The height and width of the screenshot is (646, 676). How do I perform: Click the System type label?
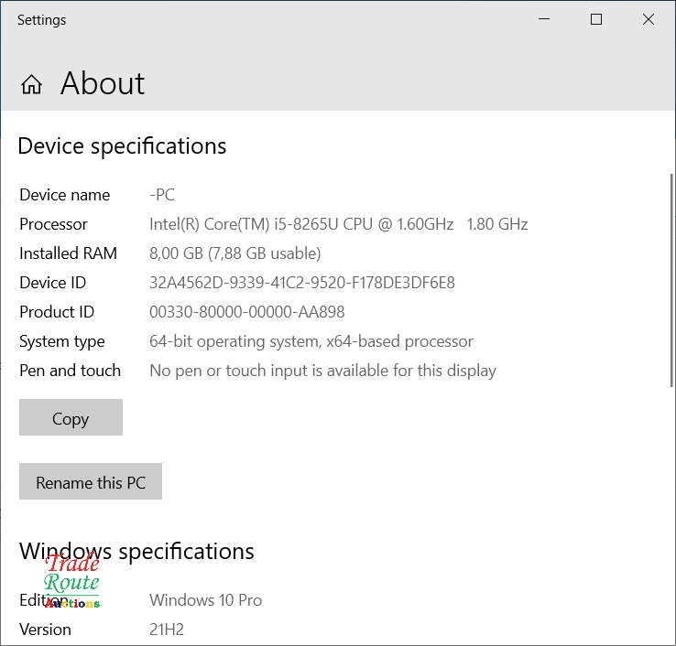62,342
